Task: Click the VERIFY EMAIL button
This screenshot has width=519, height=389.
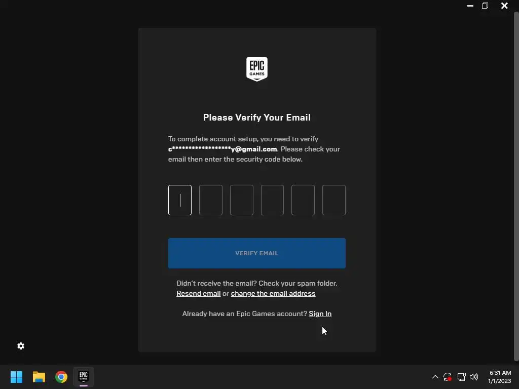Action: (x=257, y=253)
